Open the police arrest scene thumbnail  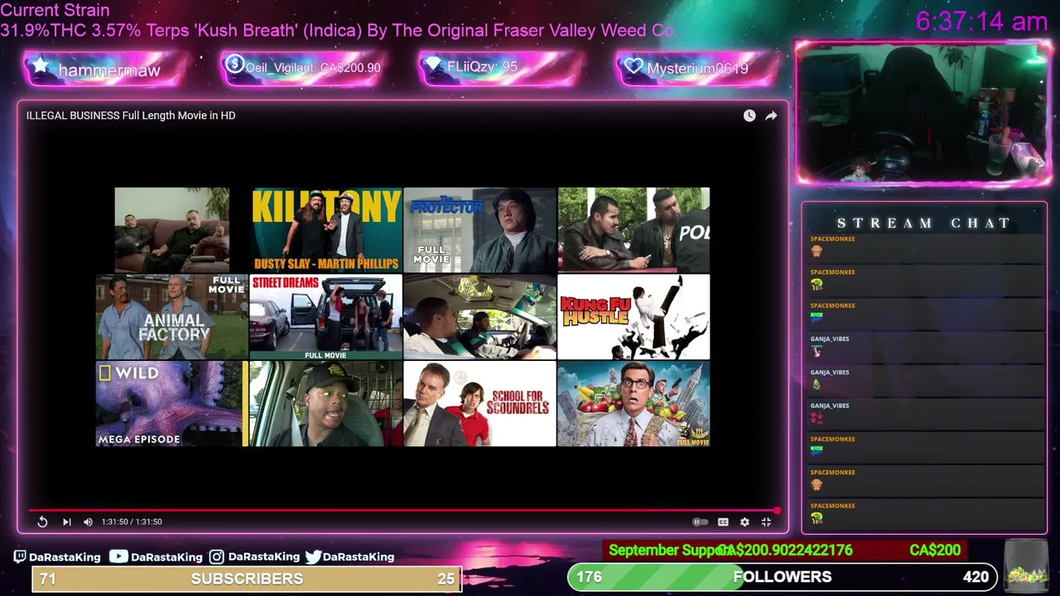pyautogui.click(x=634, y=229)
